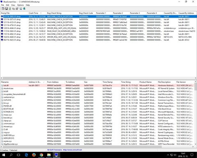Click the Save Selected Items toolbar icon
This screenshot has height=158, width=197.
6,9
